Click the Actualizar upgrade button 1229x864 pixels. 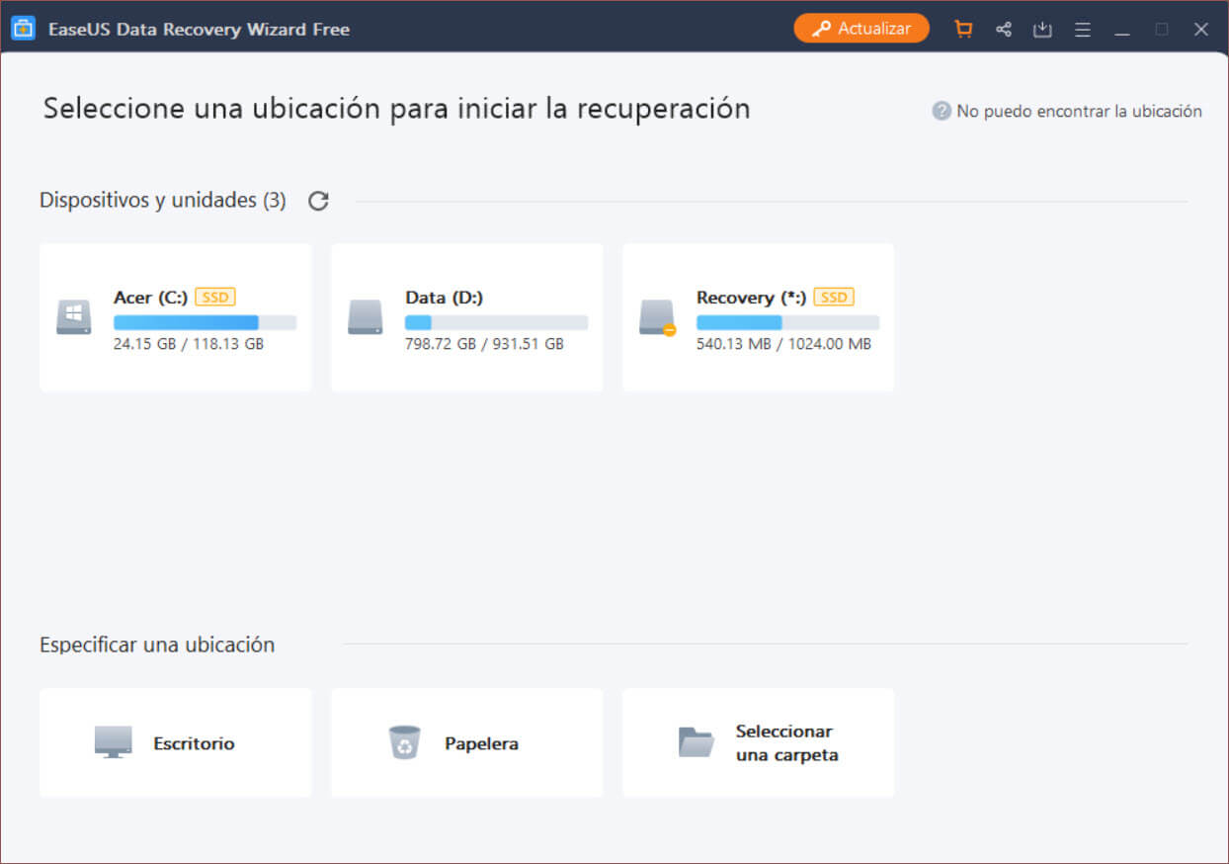pos(861,29)
